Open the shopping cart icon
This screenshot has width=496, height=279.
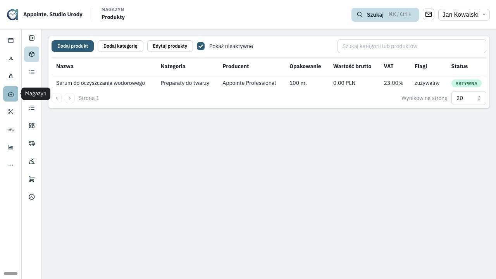point(32,179)
